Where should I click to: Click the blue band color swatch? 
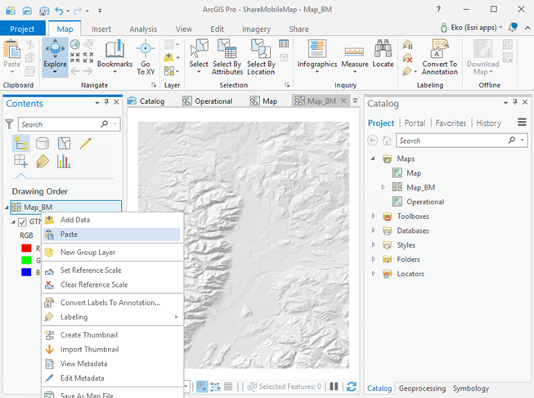(26, 272)
